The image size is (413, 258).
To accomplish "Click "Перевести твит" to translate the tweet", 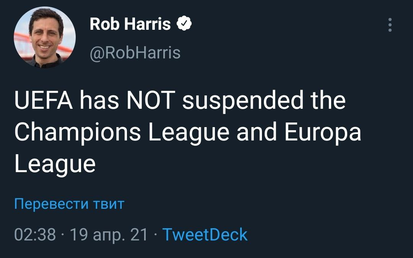I will [69, 204].
